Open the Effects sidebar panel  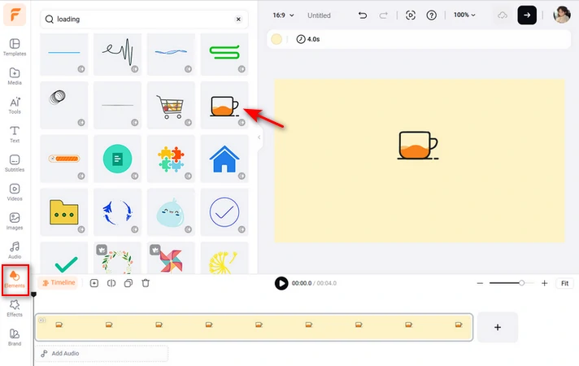15,308
